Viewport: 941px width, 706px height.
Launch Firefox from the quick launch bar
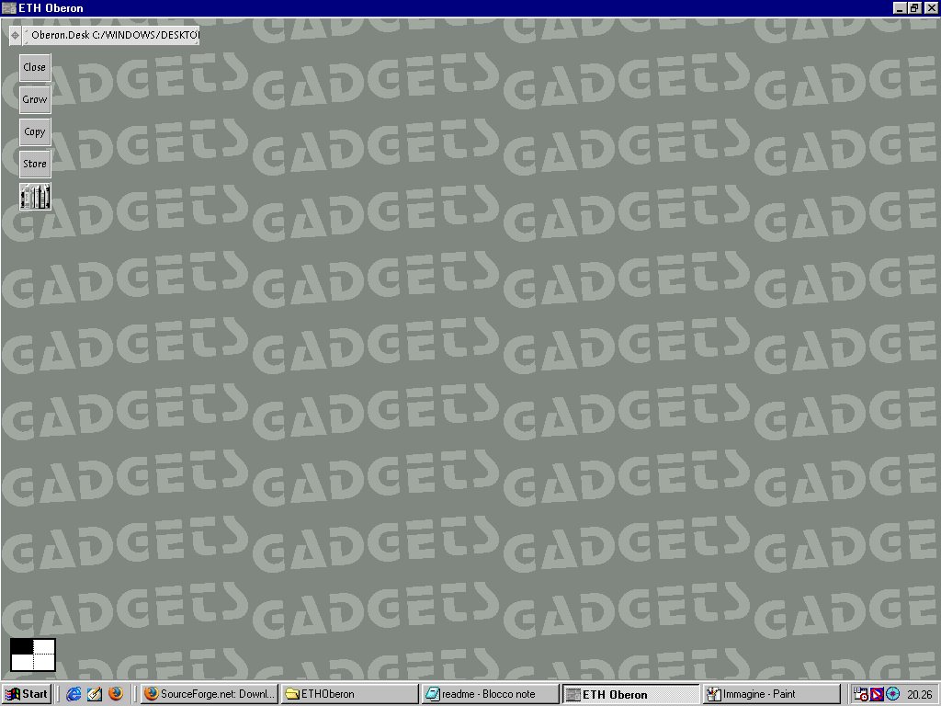115,694
